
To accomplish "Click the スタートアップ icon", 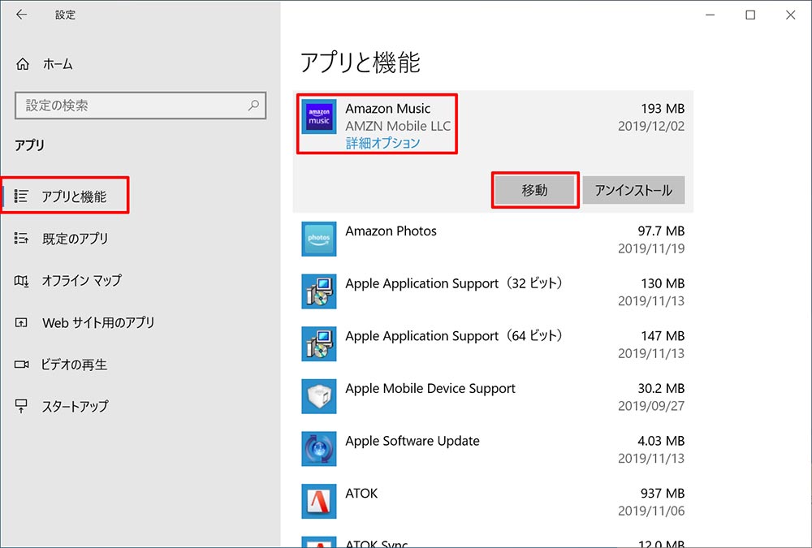I will (x=21, y=407).
